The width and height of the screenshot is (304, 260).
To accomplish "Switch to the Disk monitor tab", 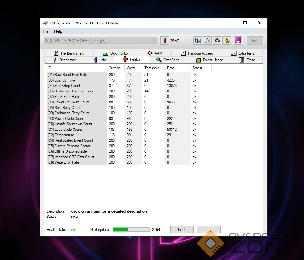I will click(x=116, y=53).
